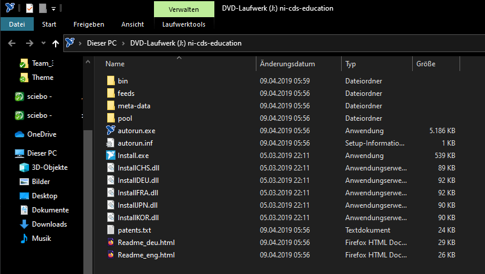Click the autorun.exe file icon
Screen dimensions: 485x274
tap(111, 130)
